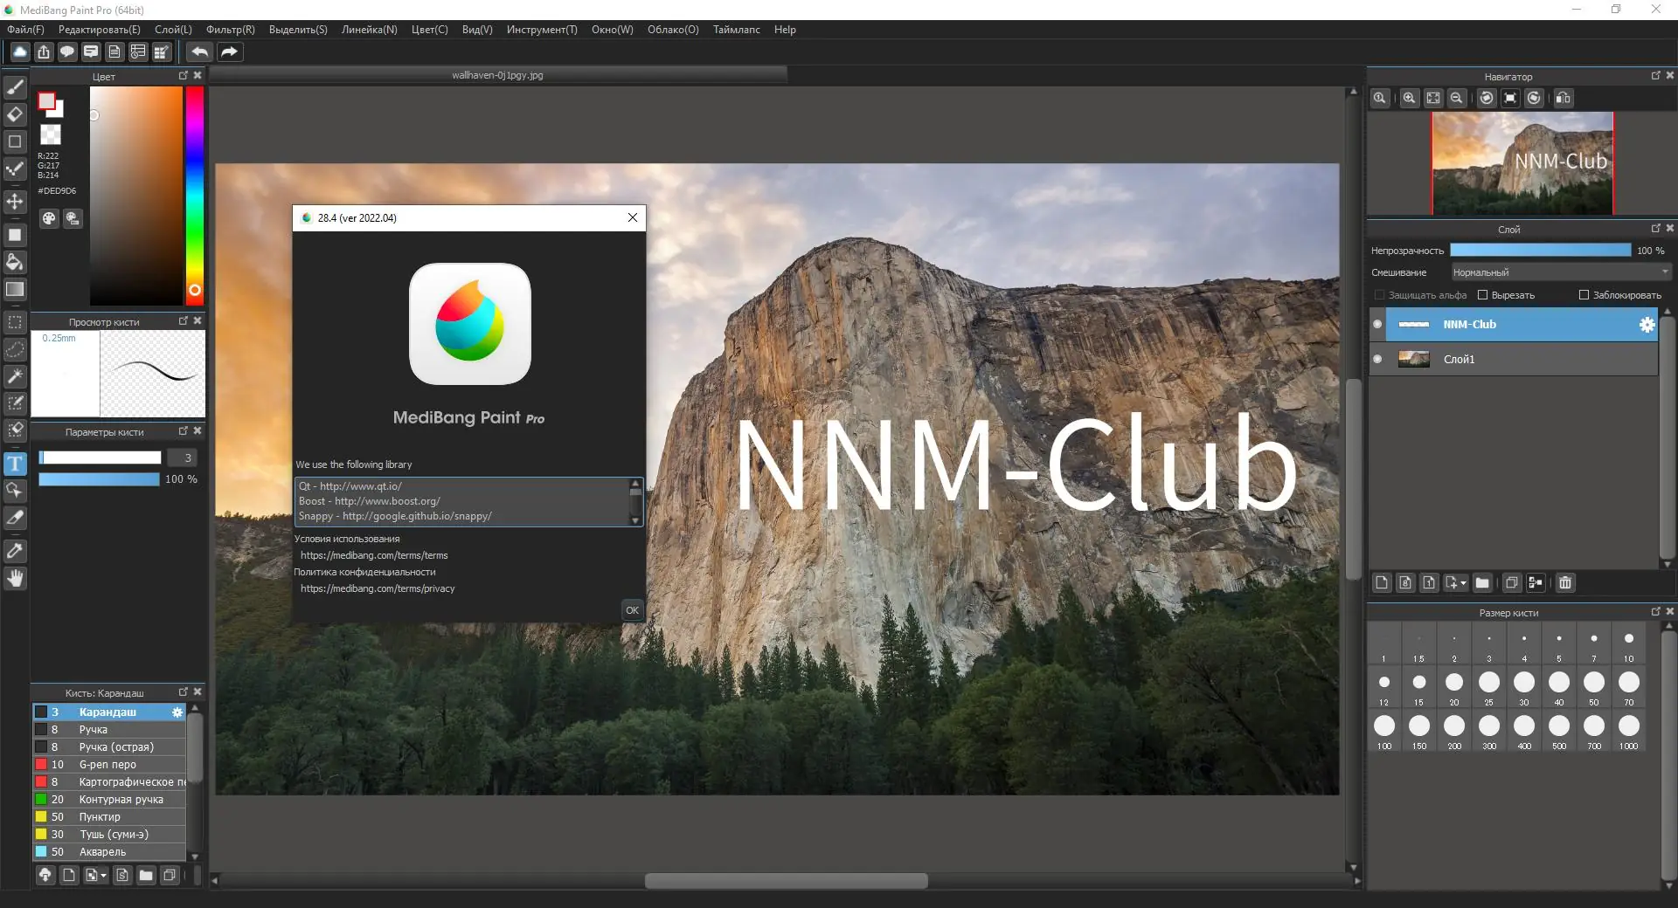Zoom in using the Navigator magnifier plus
Image resolution: width=1678 pixels, height=908 pixels.
coord(1409,98)
